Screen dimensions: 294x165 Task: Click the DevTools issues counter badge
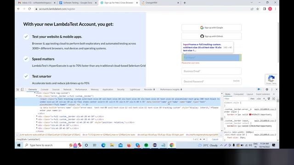pos(260,89)
